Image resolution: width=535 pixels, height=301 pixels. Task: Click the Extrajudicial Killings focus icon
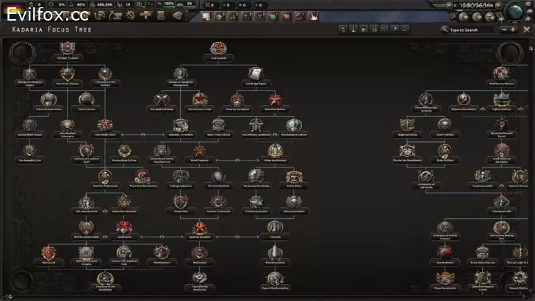click(x=162, y=100)
